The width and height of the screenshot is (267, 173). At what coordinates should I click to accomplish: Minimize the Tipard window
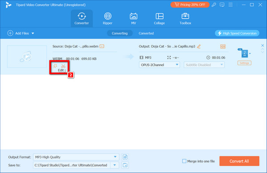point(244,5)
